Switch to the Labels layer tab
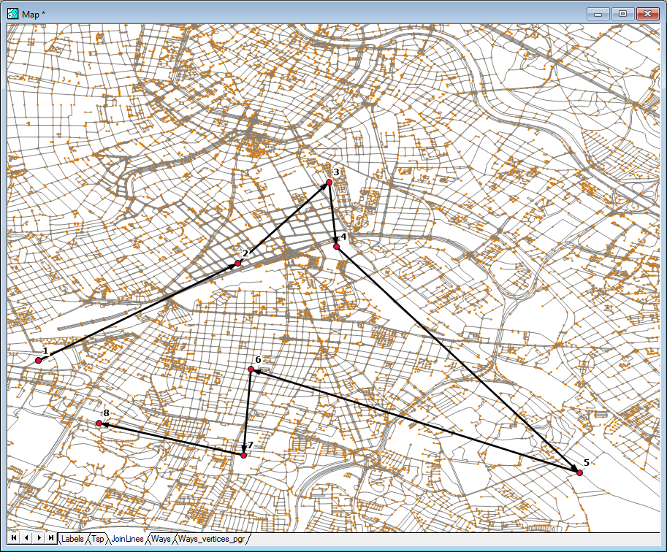Viewport: 667px width, 552px height. click(72, 539)
